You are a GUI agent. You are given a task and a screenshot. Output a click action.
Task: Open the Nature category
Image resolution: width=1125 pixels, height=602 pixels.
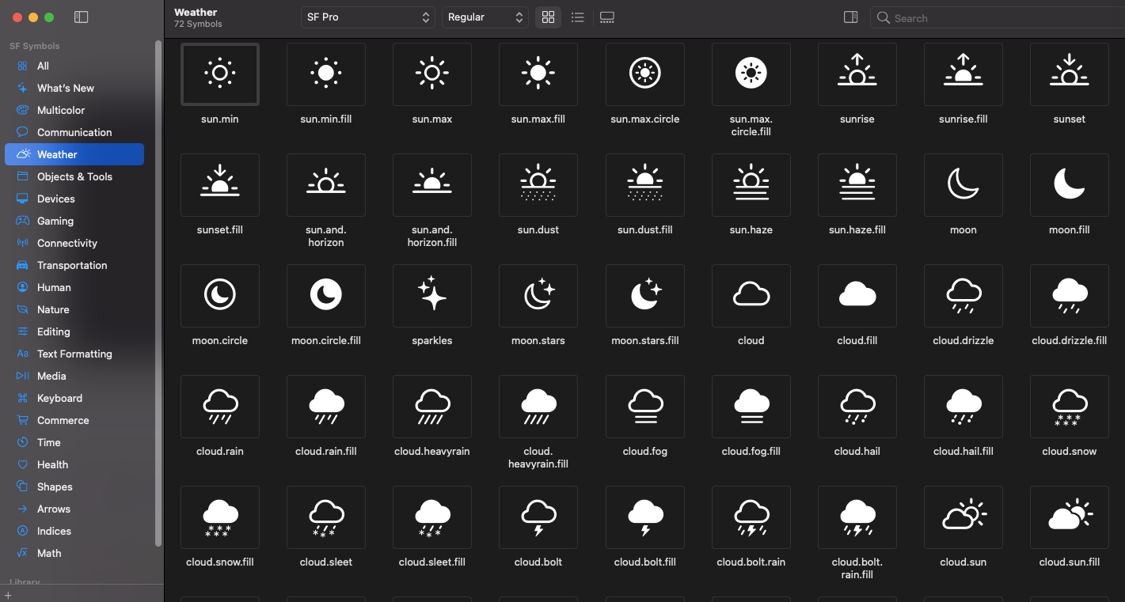pyautogui.click(x=74, y=309)
